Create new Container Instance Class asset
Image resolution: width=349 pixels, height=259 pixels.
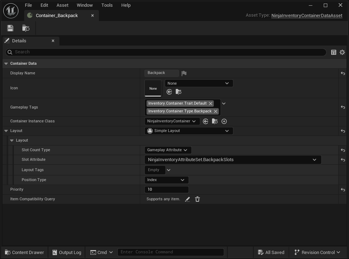[224, 121]
